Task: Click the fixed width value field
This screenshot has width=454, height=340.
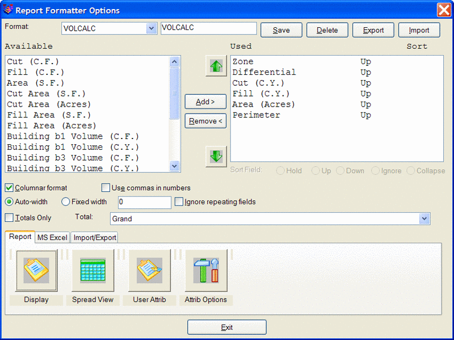Action: [145, 202]
